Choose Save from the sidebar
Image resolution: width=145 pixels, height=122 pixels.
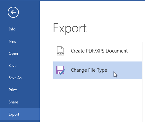coord(13,66)
